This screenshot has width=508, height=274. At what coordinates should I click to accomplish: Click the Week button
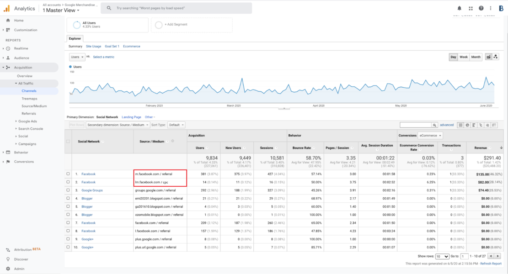click(x=464, y=57)
